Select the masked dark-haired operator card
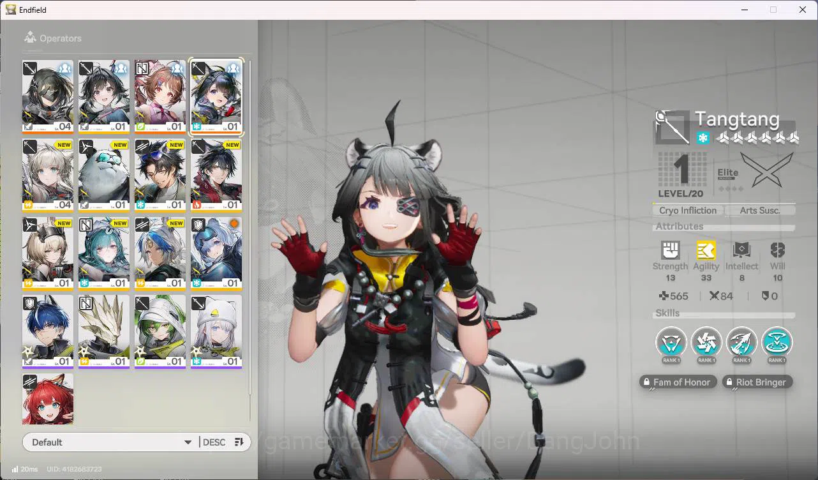This screenshot has width=818, height=480. (x=48, y=97)
